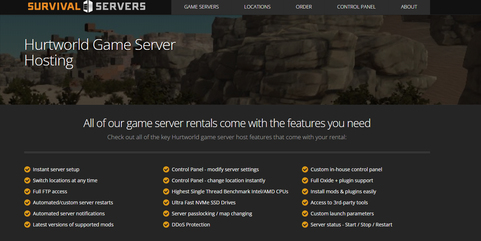
Task: Click checkmark beside Latest versions of supported mods
Action: (x=27, y=225)
